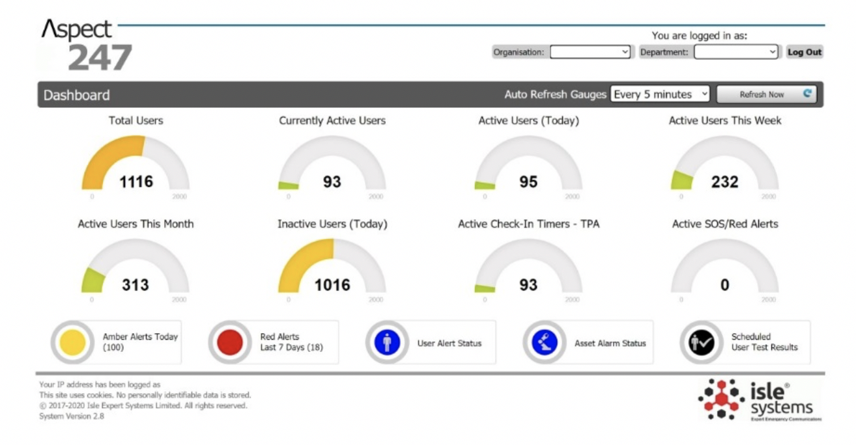This screenshot has height=445, width=856.
Task: Click the Department: label
Action: [x=664, y=52]
